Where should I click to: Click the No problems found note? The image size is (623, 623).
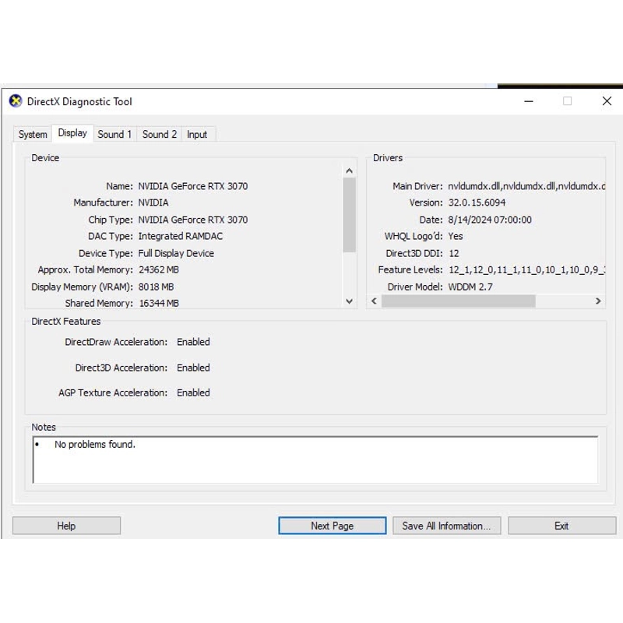tap(95, 444)
